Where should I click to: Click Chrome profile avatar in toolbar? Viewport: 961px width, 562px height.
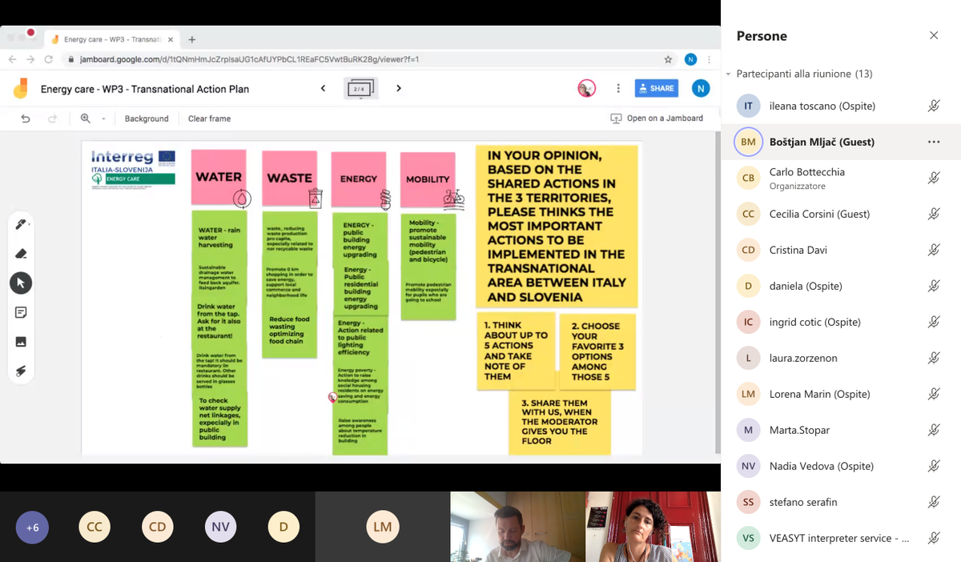click(x=690, y=59)
